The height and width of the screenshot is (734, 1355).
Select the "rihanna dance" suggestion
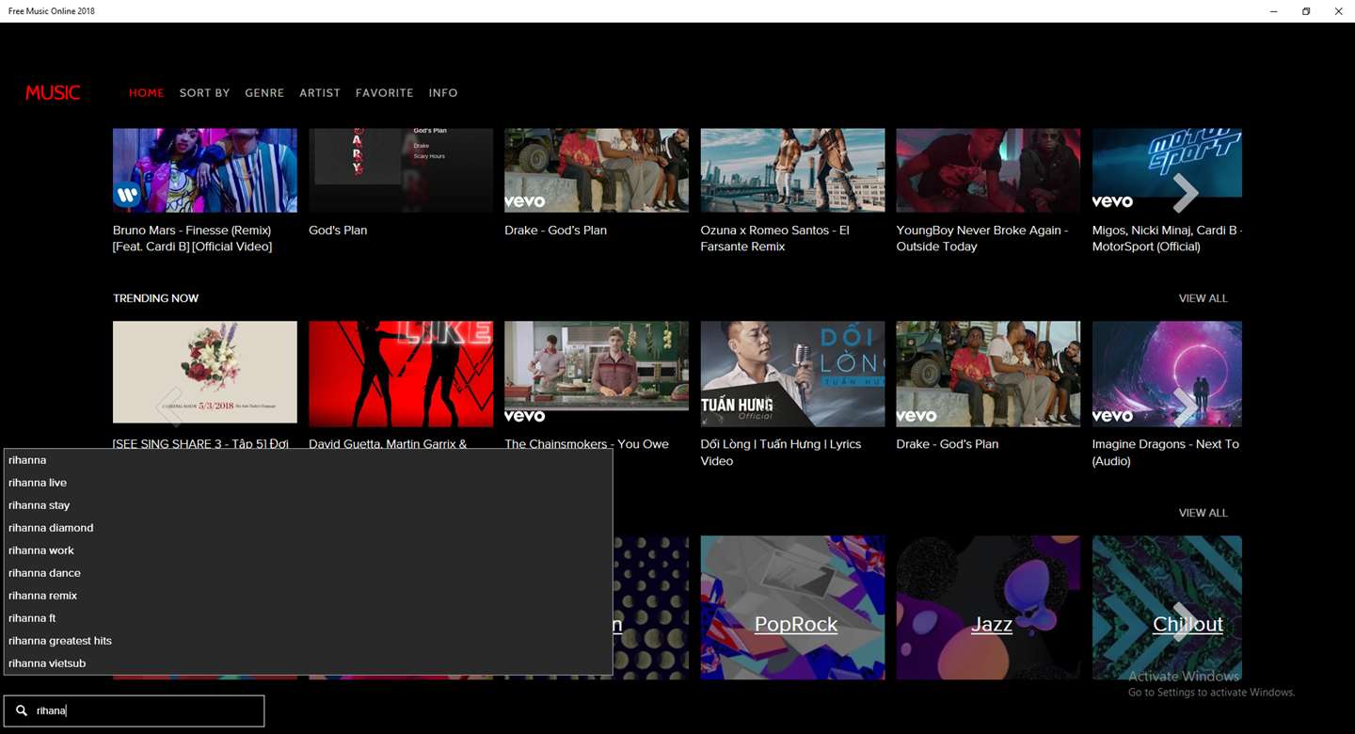[x=308, y=573]
